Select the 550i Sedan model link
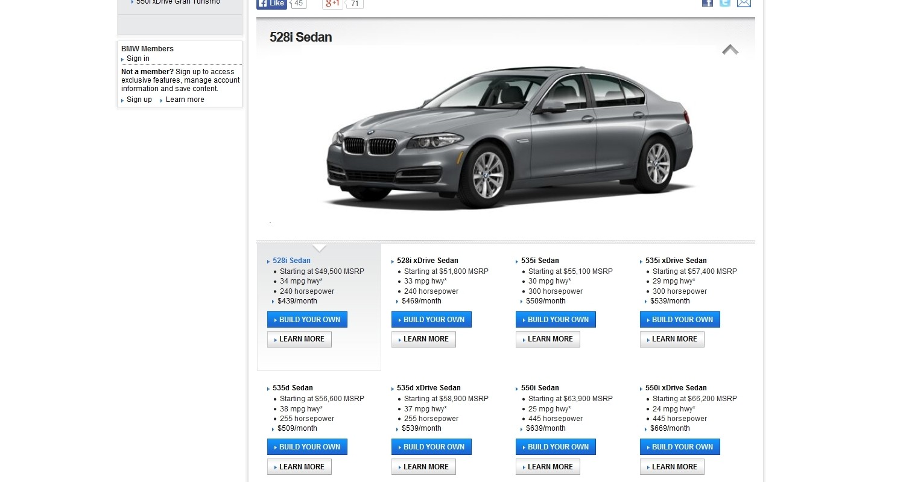 [x=540, y=388]
